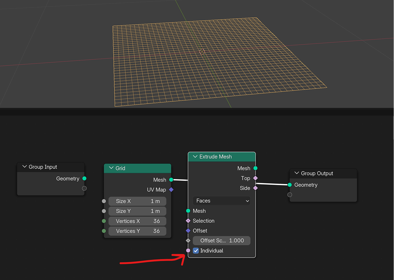
Task: Collapse the Group Output node
Action: point(297,173)
